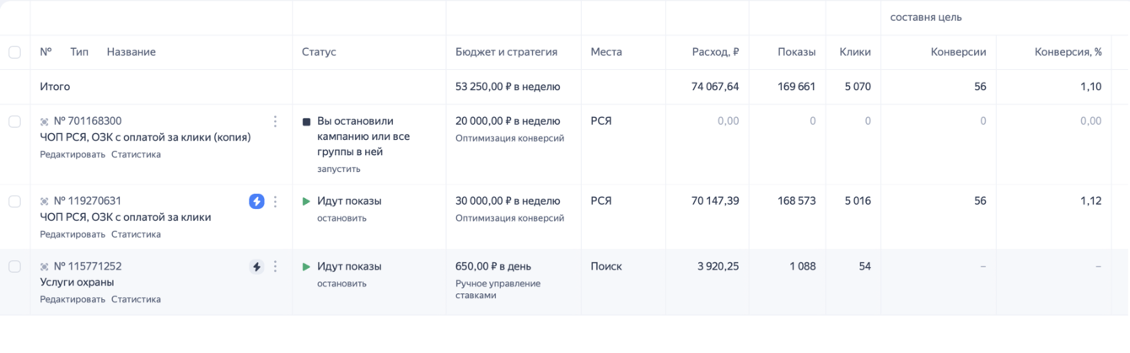1130x353 pixels.
Task: Tick the checkbox for the Услуги охраны campaign
Action: [14, 267]
